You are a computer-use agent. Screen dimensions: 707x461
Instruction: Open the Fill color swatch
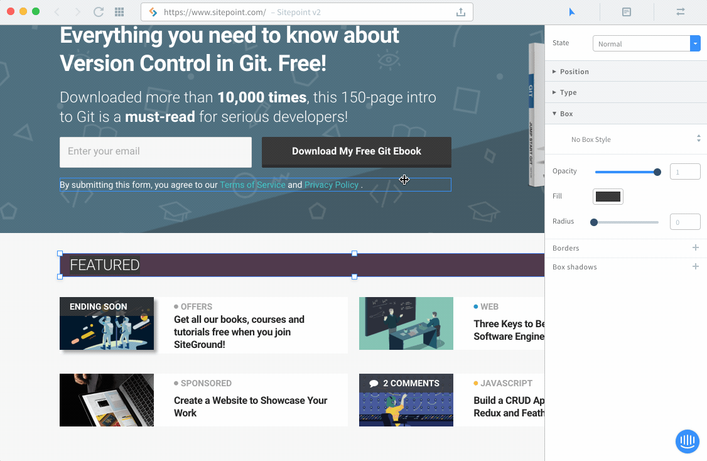[608, 196]
